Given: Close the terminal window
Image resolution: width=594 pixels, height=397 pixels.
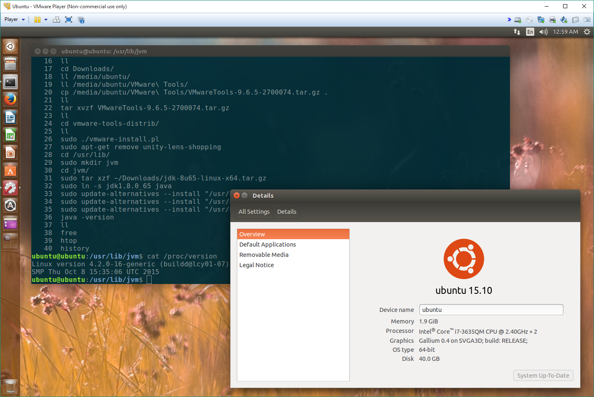Looking at the screenshot, I should coord(37,51).
